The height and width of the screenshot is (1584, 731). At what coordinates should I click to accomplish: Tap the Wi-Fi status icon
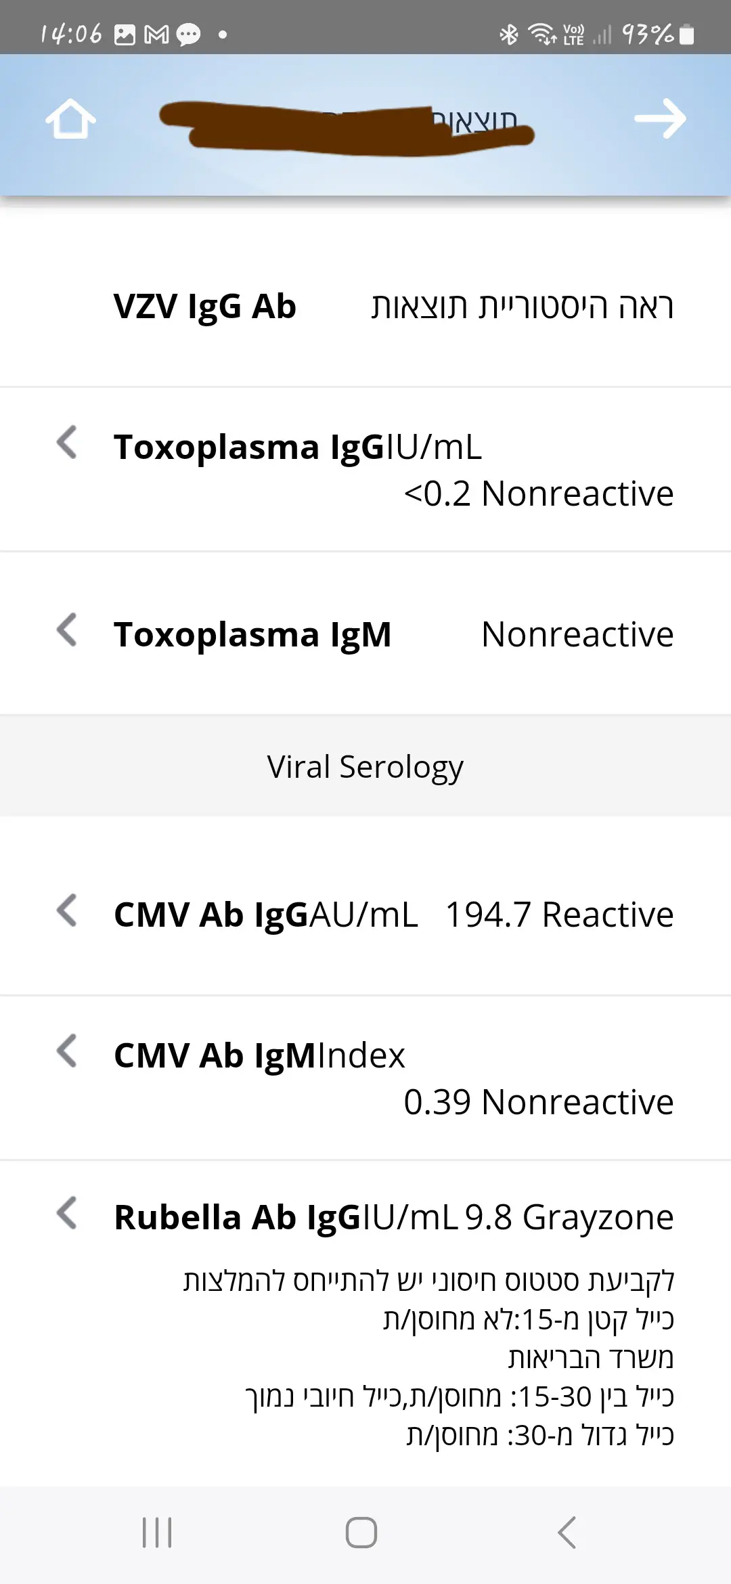click(x=541, y=34)
